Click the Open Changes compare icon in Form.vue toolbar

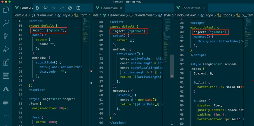(x=37, y=8)
